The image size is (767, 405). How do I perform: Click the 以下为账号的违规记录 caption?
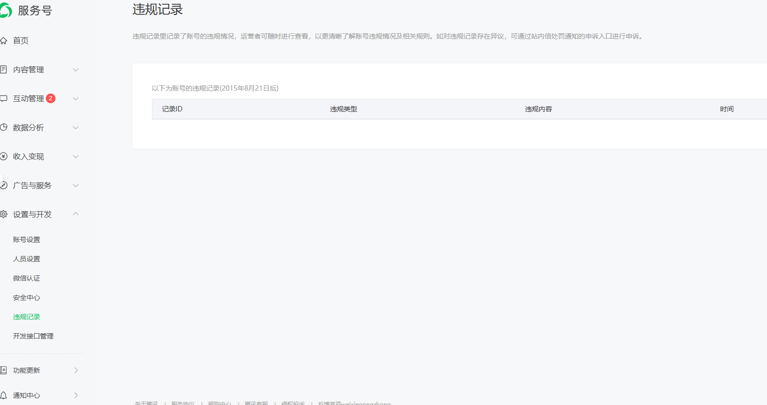(x=215, y=88)
